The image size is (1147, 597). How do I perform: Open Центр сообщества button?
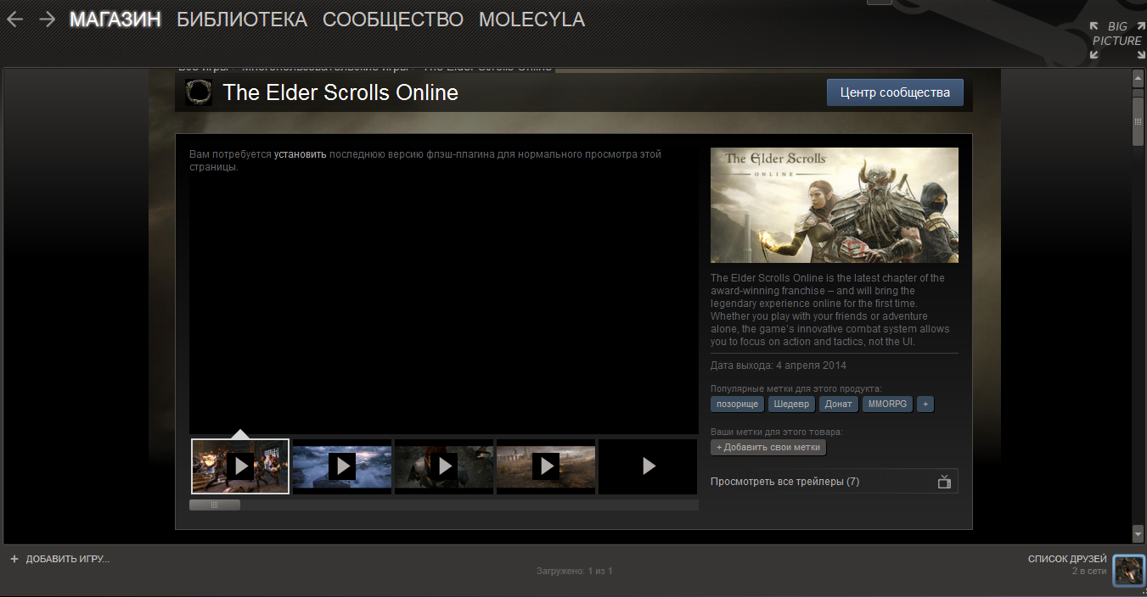point(895,92)
